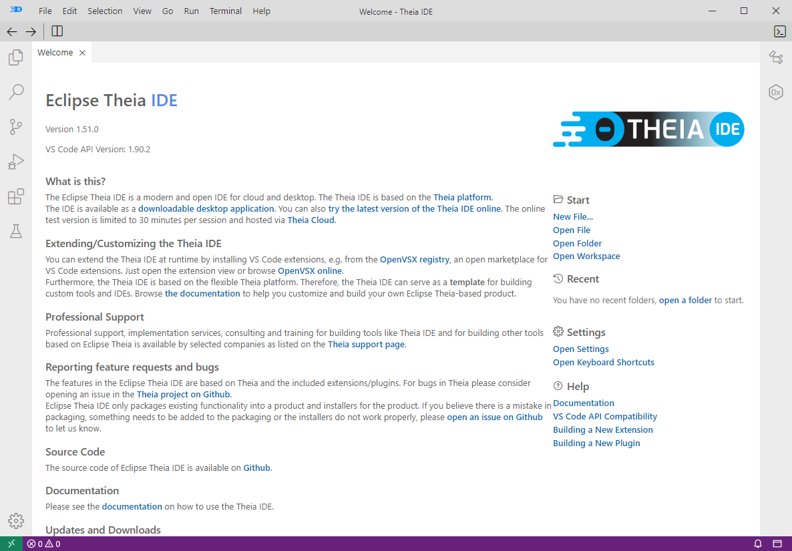Open the Terminal menu
The width and height of the screenshot is (792, 551).
[226, 11]
